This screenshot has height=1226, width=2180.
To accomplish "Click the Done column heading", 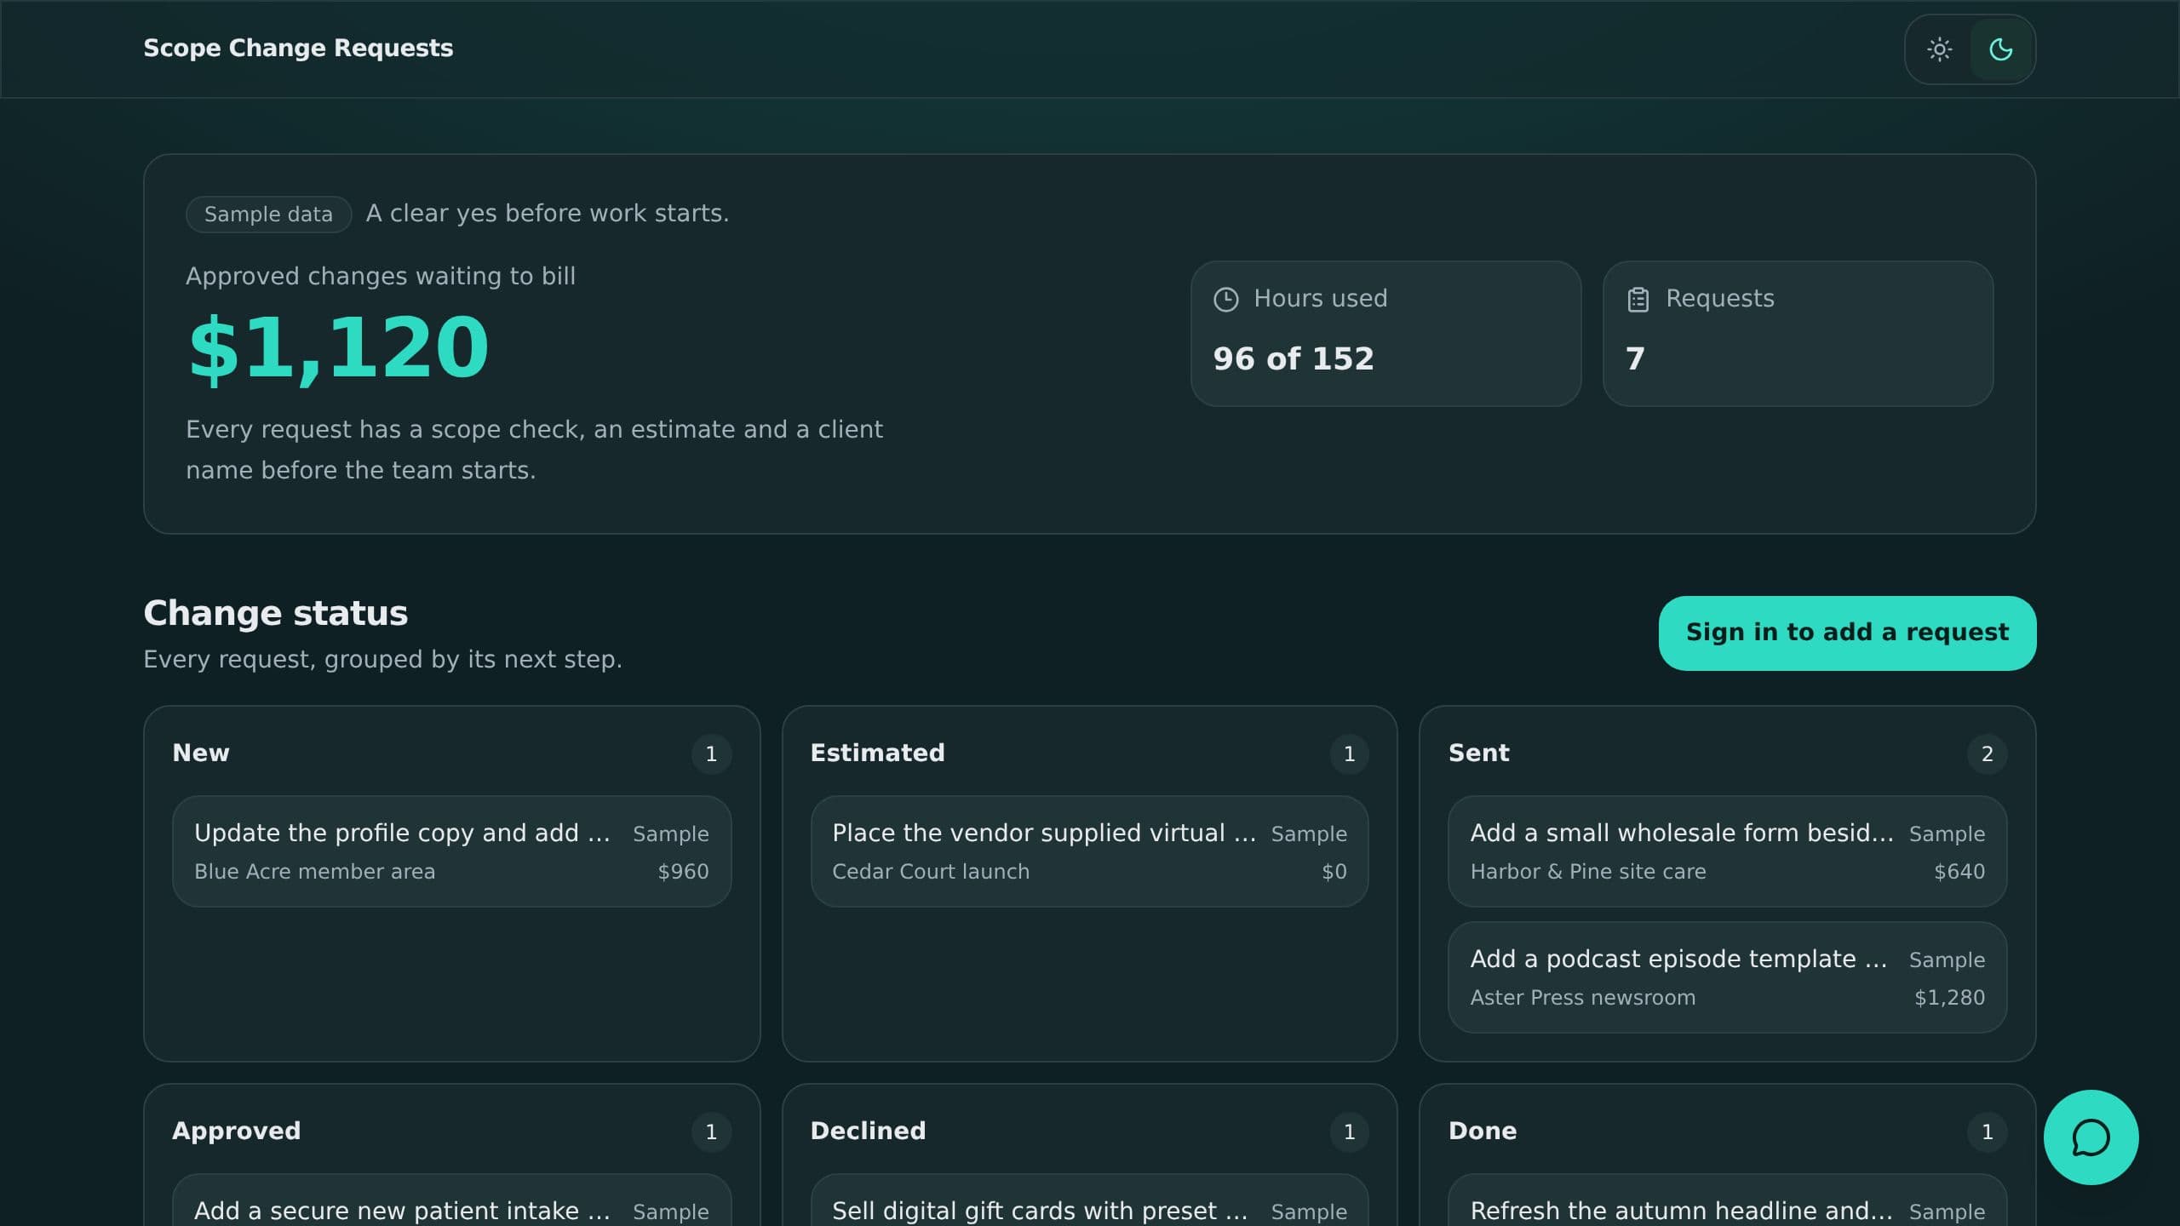I will (1482, 1131).
